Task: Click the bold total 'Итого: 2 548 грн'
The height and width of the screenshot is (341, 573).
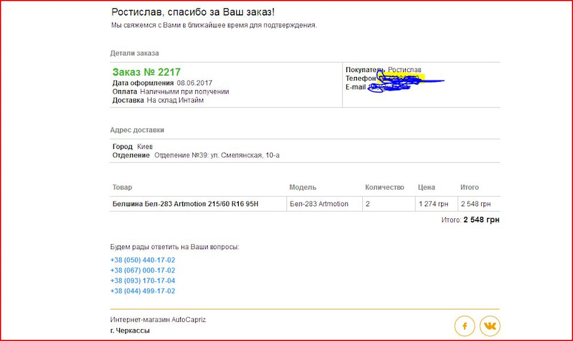Action: (470, 220)
